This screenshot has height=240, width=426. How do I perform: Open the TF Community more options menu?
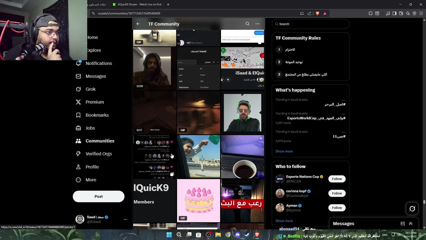(257, 24)
